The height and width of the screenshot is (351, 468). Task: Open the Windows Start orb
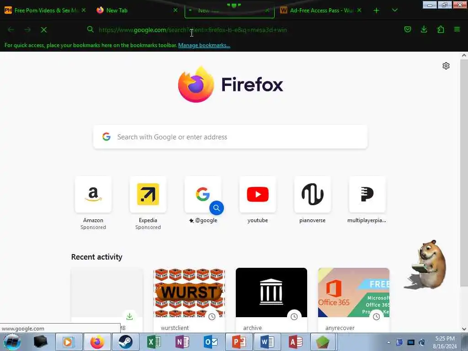[x=12, y=342]
